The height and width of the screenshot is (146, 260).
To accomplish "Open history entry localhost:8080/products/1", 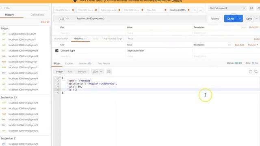I will (22, 40).
